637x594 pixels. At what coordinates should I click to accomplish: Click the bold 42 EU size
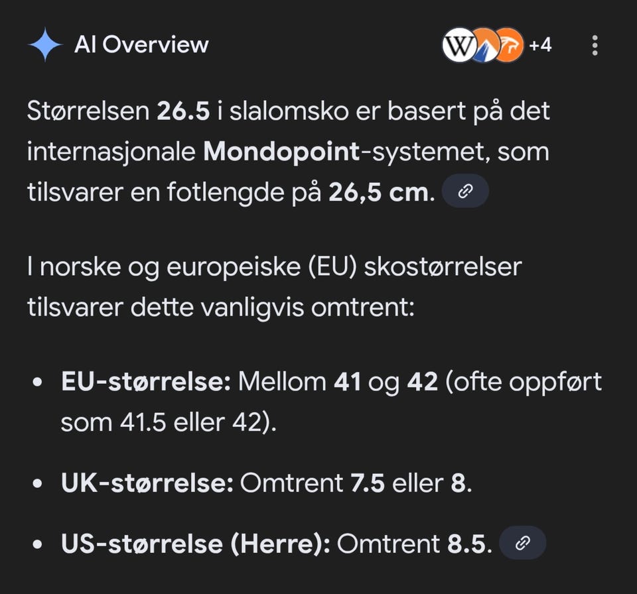[421, 382]
